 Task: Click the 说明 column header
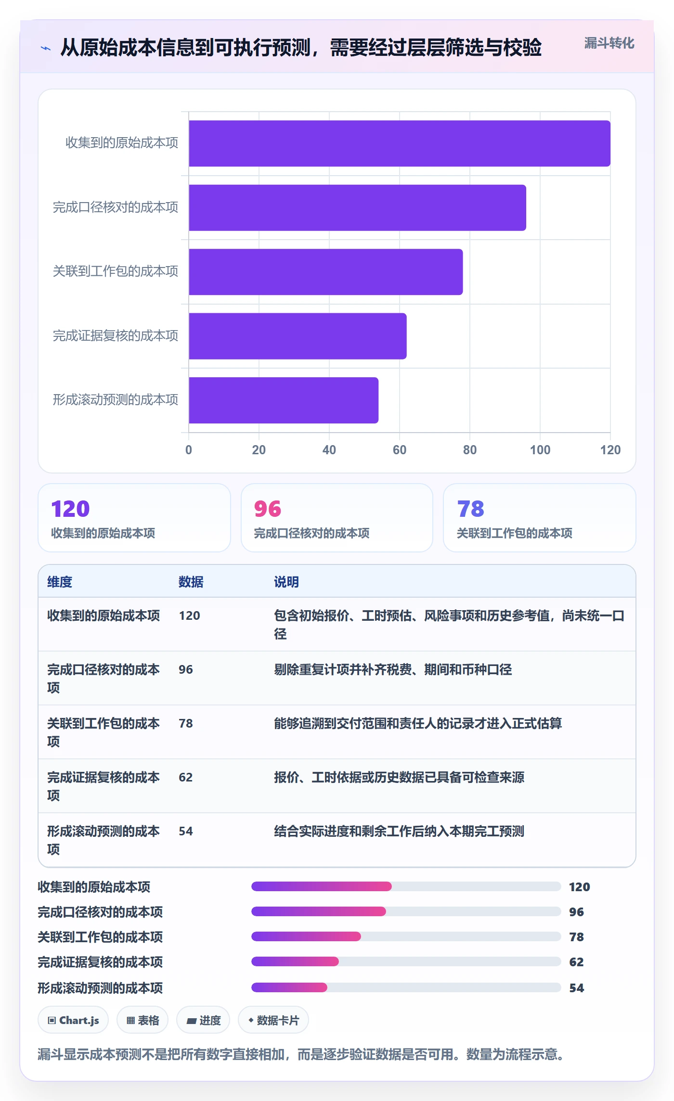286,582
